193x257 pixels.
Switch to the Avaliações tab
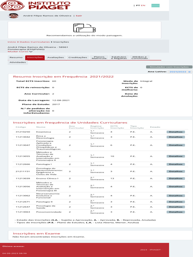point(56,57)
